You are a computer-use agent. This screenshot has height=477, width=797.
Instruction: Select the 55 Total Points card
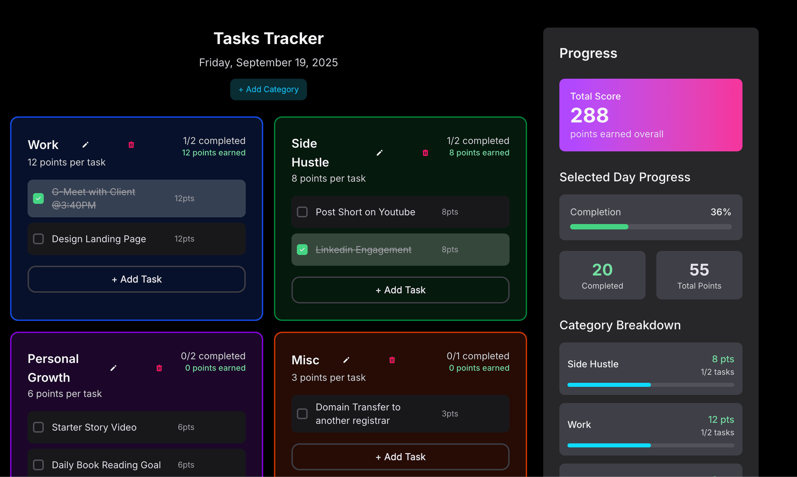[x=699, y=275]
